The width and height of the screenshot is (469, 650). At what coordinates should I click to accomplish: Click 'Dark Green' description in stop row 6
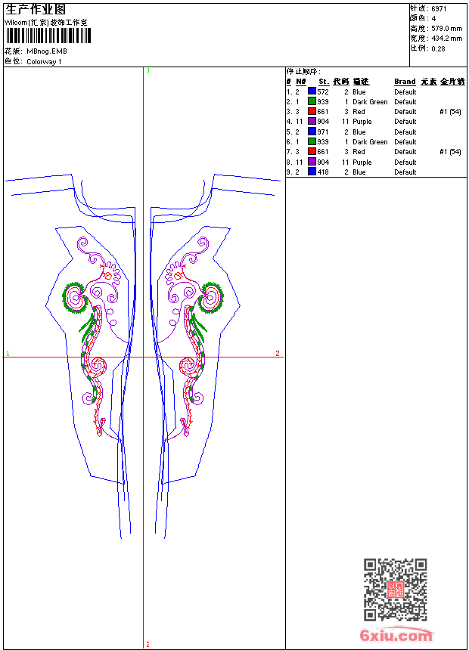(370, 142)
